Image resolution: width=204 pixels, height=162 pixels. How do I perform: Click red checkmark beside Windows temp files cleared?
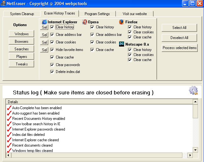point(9,150)
